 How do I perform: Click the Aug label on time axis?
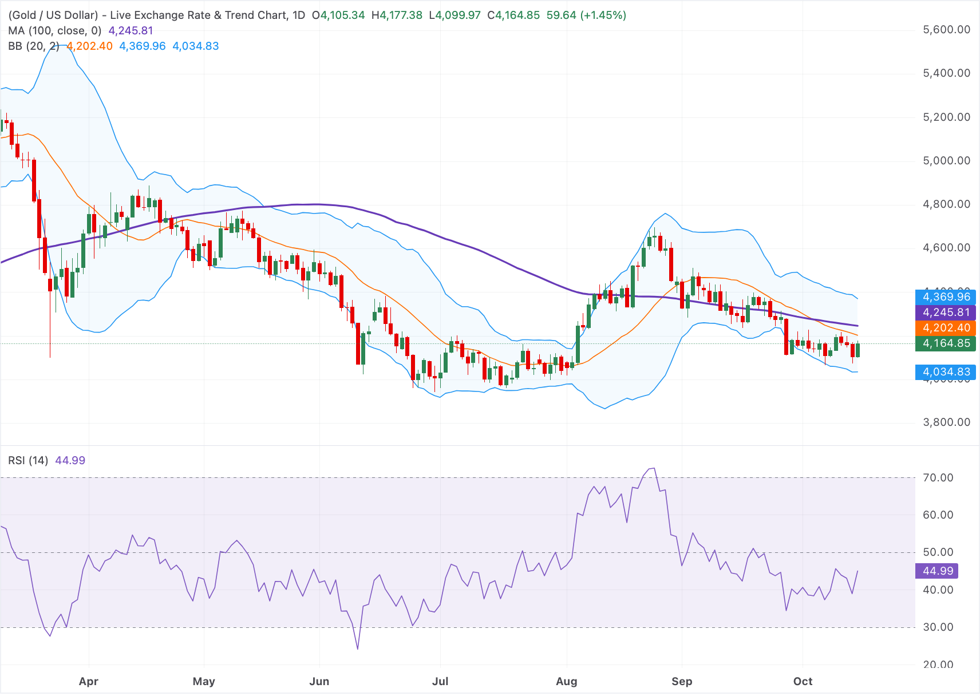click(x=567, y=681)
